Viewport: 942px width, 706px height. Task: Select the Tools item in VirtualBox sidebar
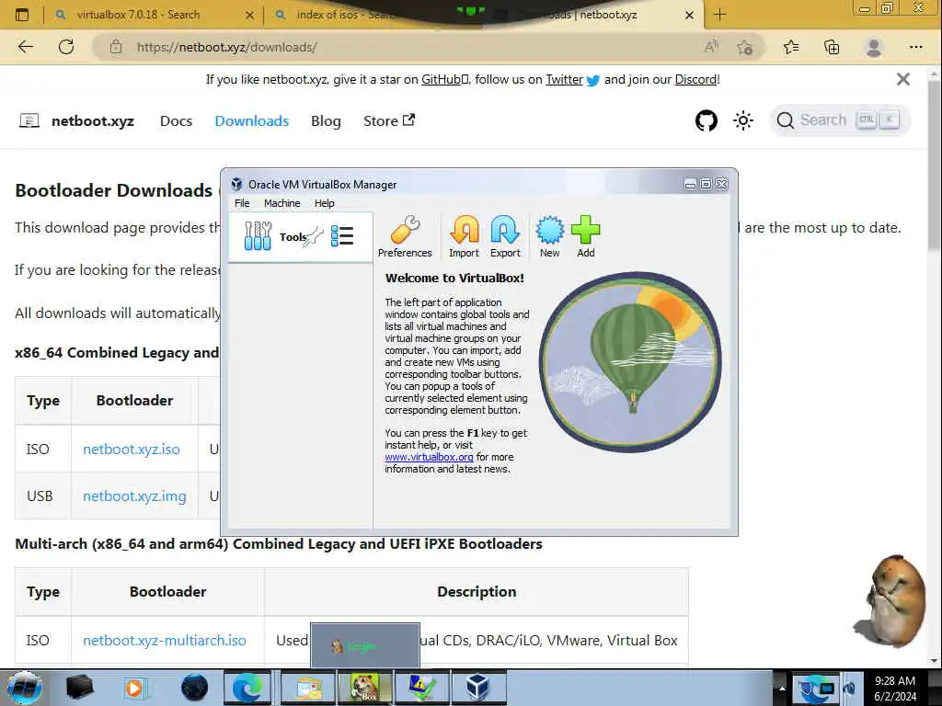tap(301, 236)
